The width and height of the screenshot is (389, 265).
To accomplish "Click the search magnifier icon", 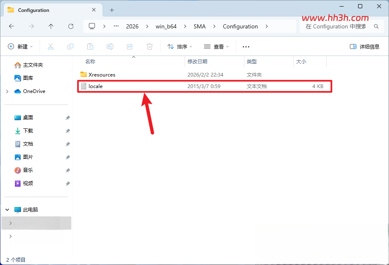I will click(376, 26).
